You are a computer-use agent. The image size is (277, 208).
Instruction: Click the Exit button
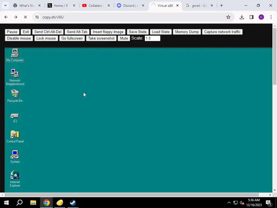pyautogui.click(x=26, y=32)
